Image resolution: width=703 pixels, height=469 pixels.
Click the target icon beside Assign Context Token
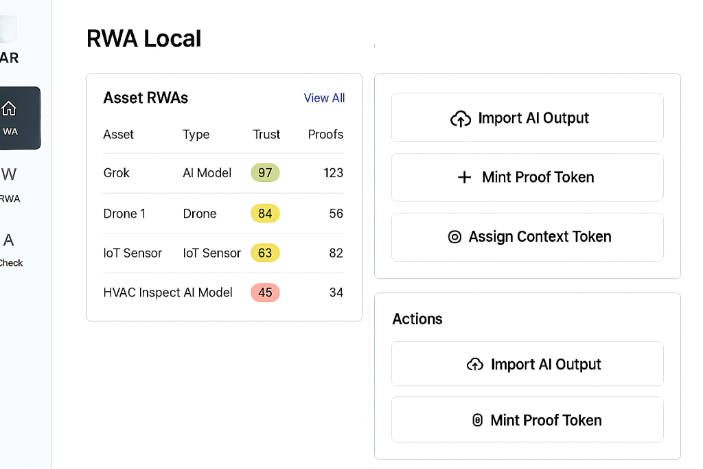(x=454, y=237)
